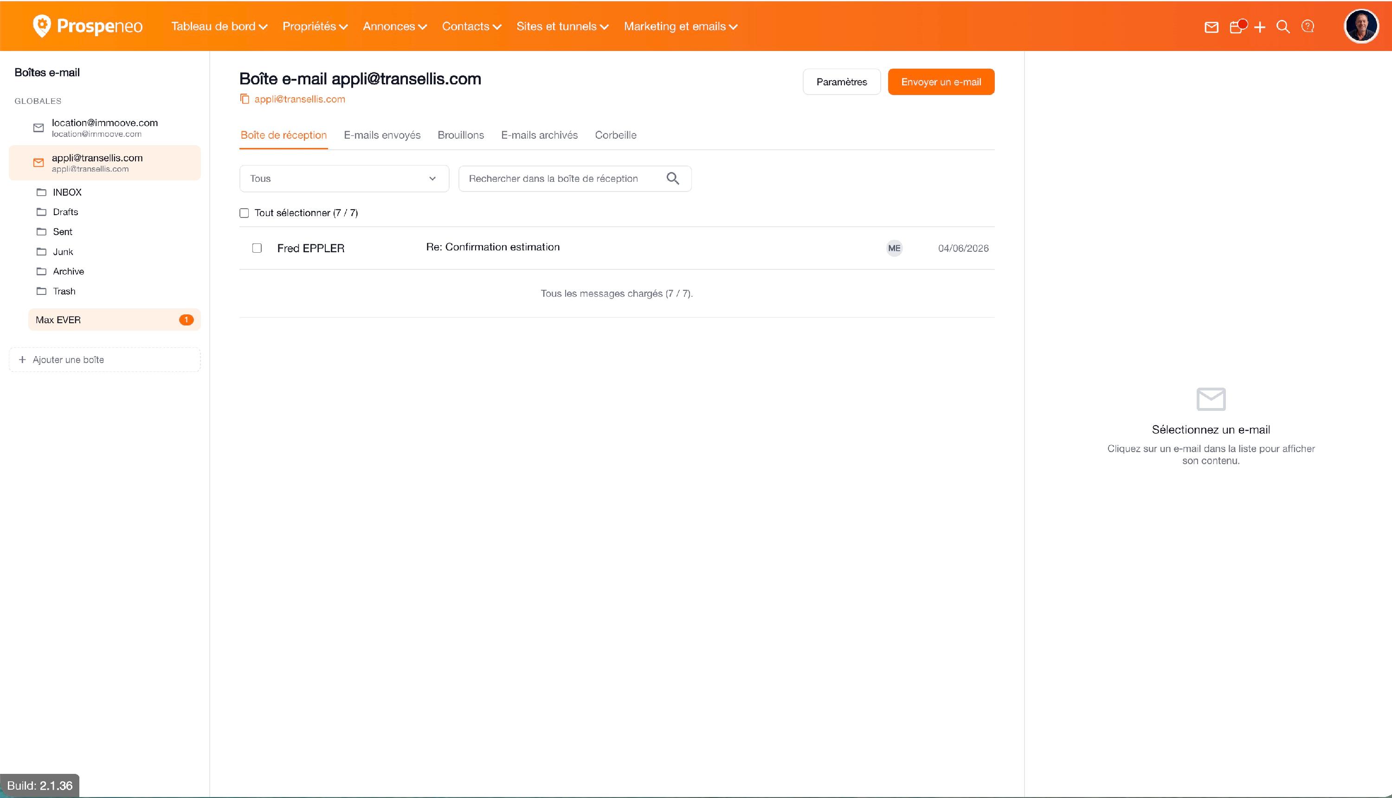Open the Archive folder label

[69, 271]
